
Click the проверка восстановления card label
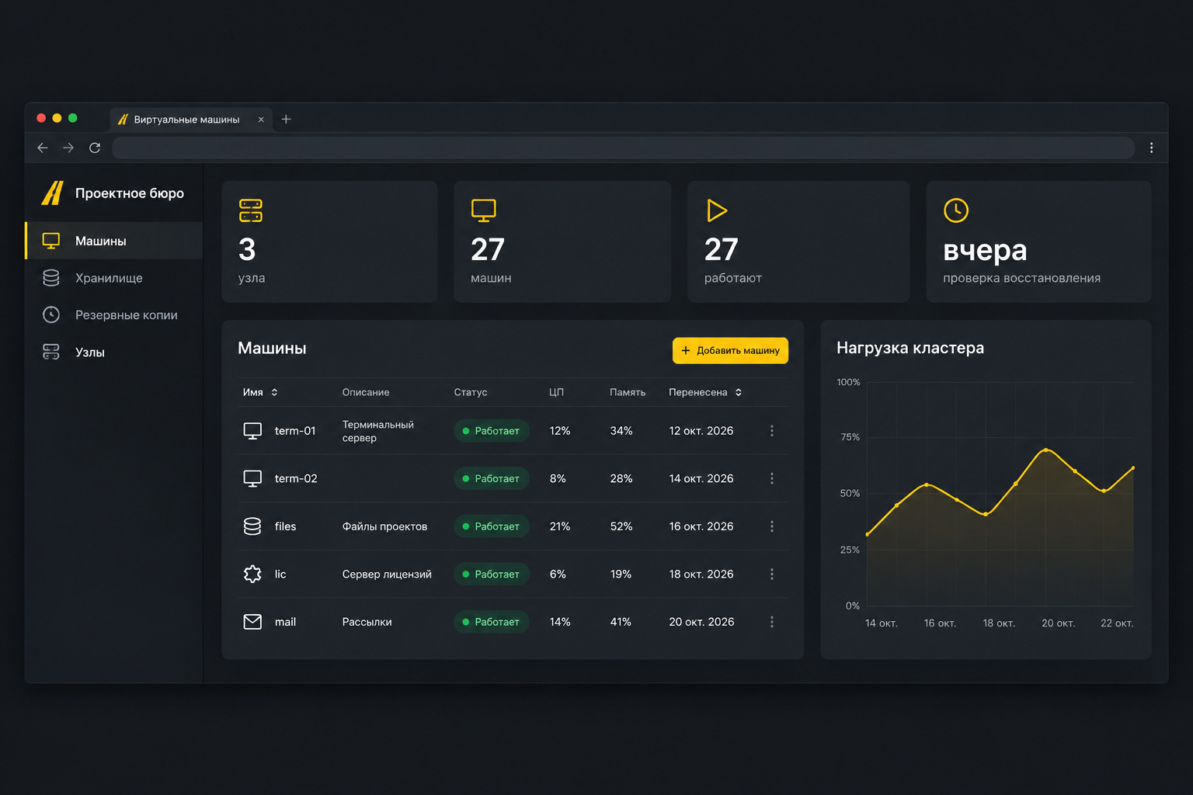[1021, 278]
